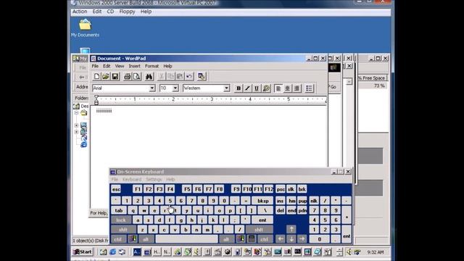The height and width of the screenshot is (261, 464).
Task: Open the Start menu
Action: (83, 252)
